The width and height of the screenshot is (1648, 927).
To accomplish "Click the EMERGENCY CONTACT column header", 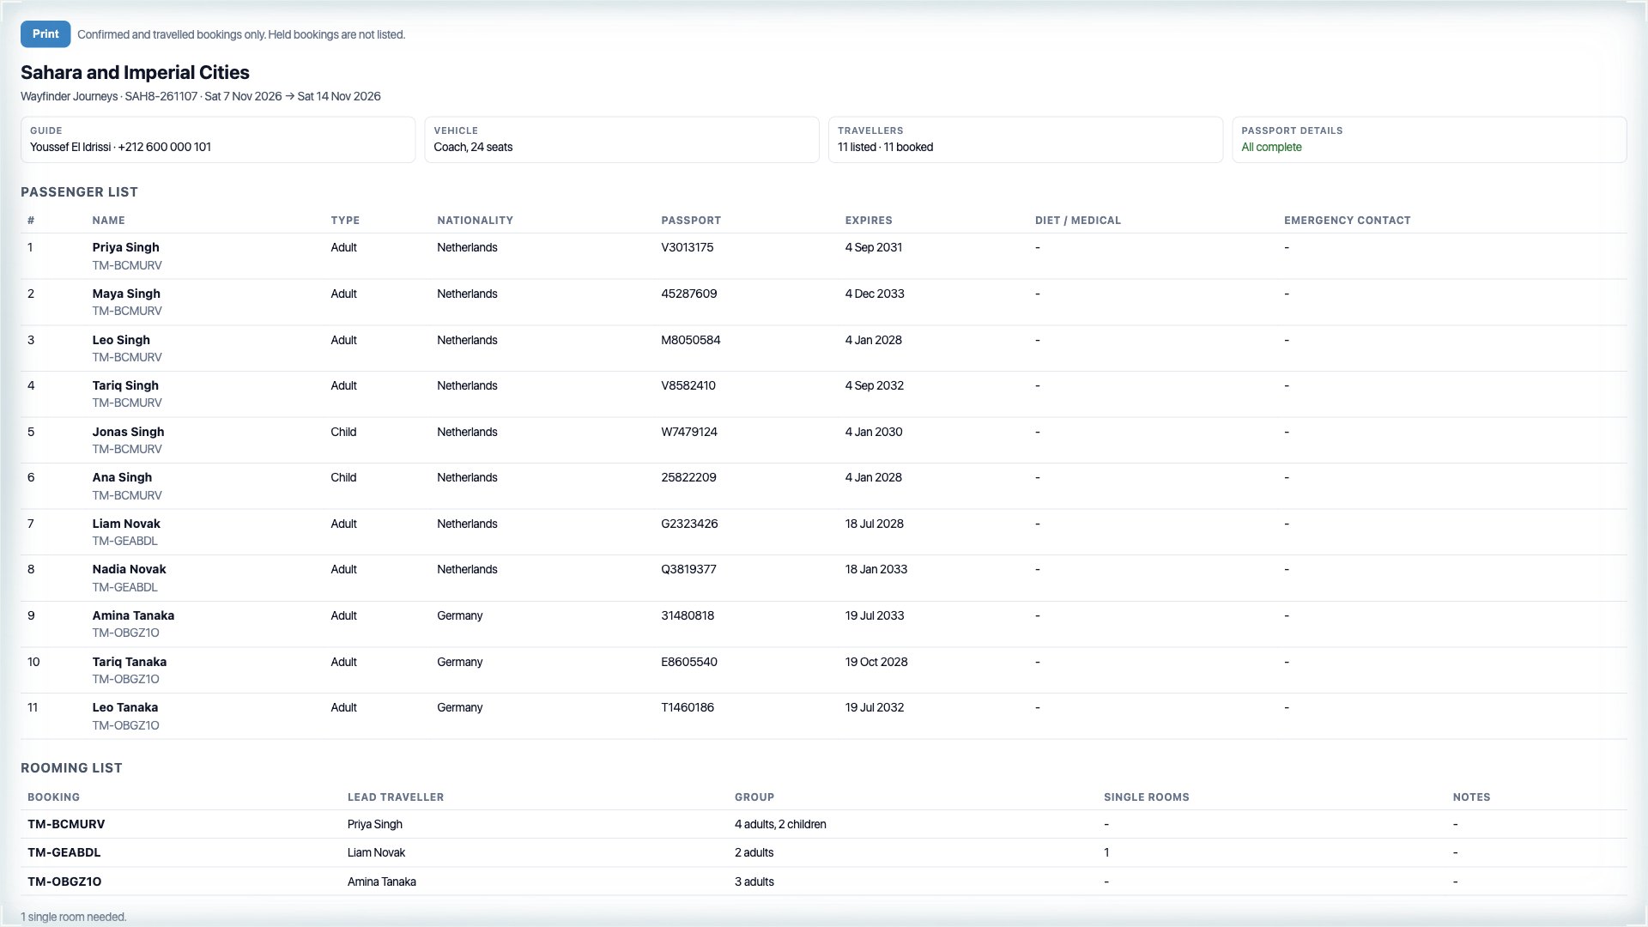I will [x=1348, y=221].
